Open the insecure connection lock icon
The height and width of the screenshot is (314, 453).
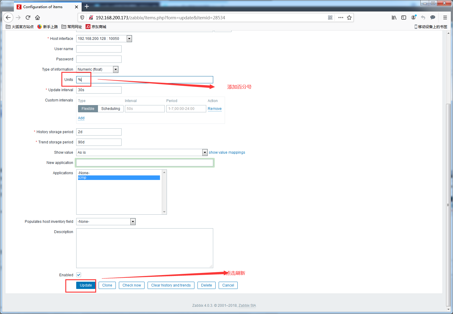(91, 18)
